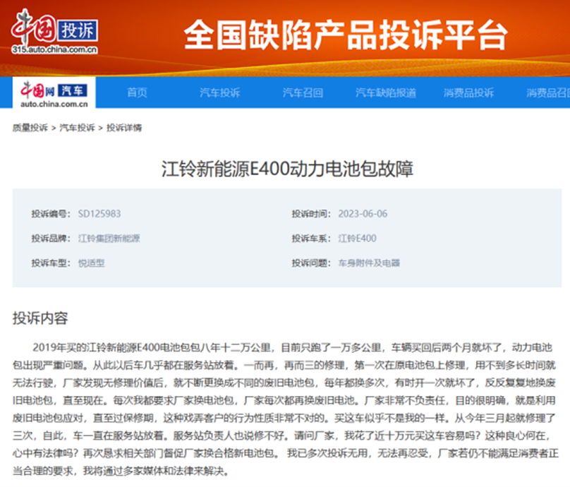Click the 投诉问题 label
The width and height of the screenshot is (570, 487).
coord(311,263)
